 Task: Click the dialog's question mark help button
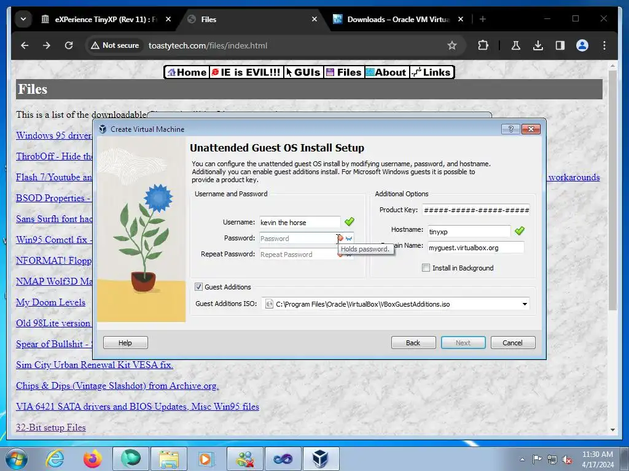coord(510,129)
